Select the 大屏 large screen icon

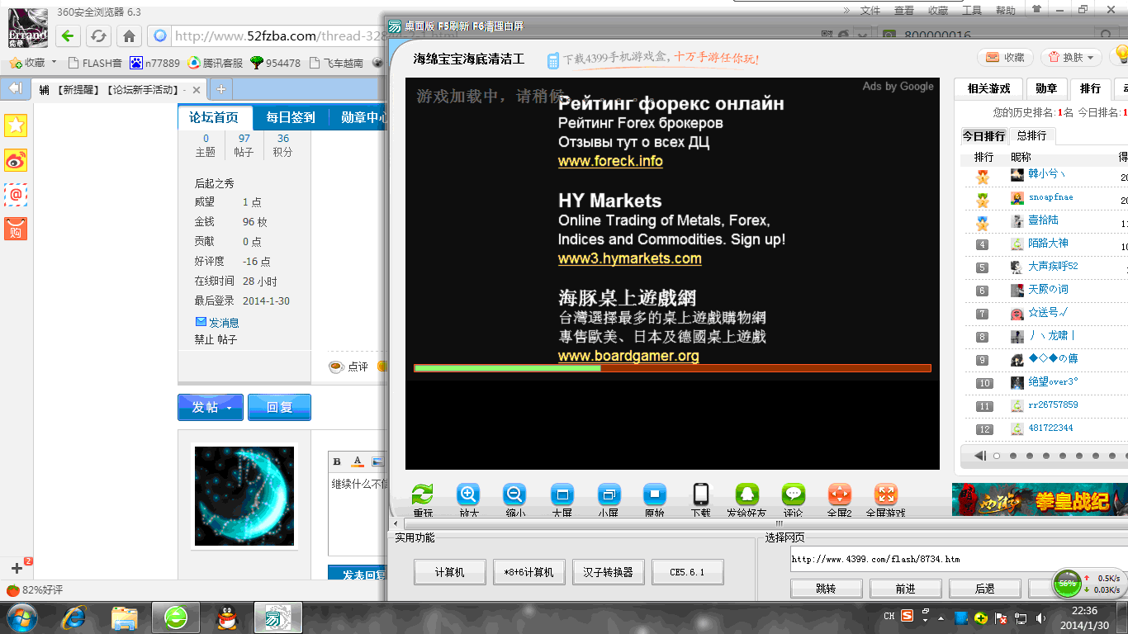click(562, 494)
